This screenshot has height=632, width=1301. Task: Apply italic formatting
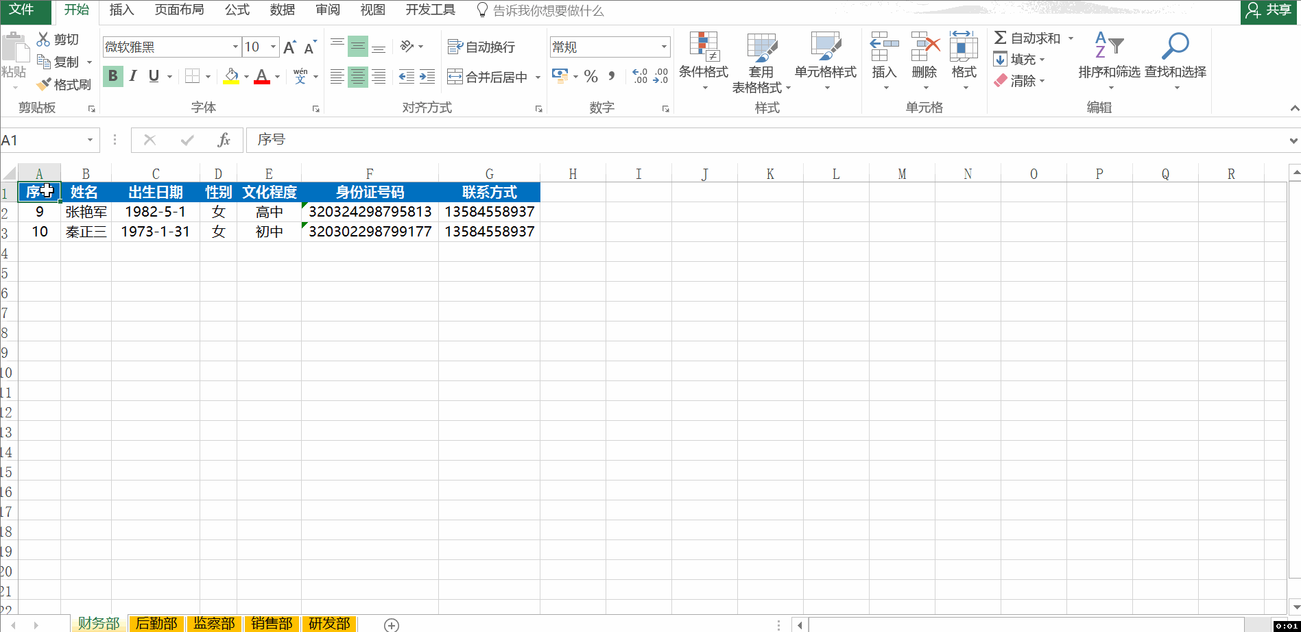pyautogui.click(x=132, y=76)
